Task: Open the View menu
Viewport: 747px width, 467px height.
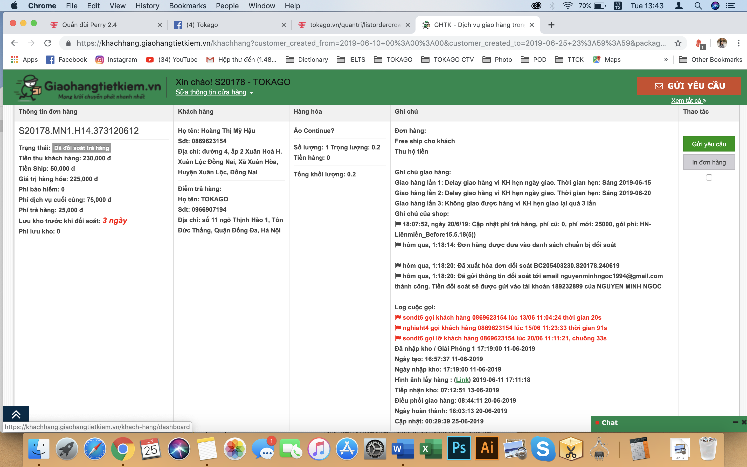Action: pyautogui.click(x=117, y=5)
